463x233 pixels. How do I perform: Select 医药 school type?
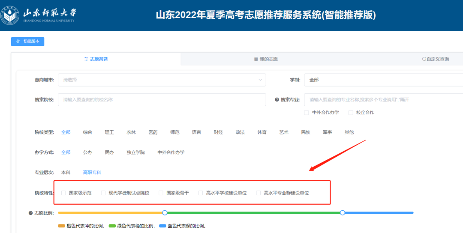click(x=153, y=132)
